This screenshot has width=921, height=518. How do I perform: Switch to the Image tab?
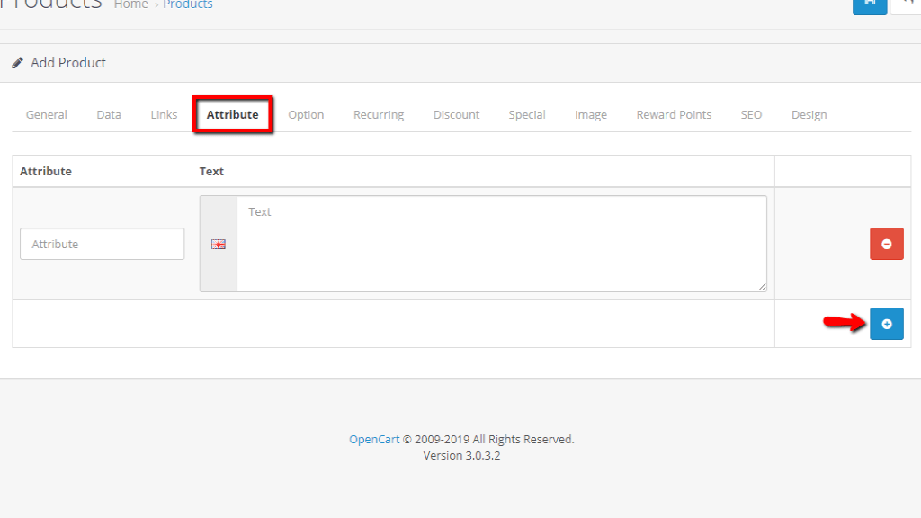click(590, 114)
